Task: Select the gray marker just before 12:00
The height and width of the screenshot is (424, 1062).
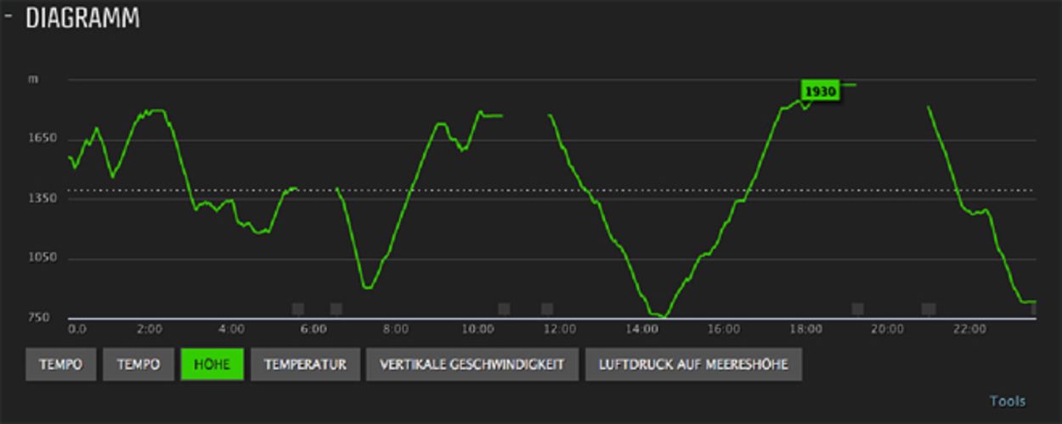Action: pyautogui.click(x=547, y=309)
